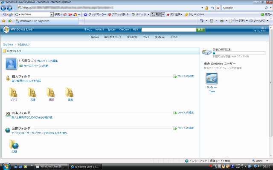Viewport: 273px width, 170px height.
Task: Click the volume icon in system tray
Action: [x=260, y=166]
